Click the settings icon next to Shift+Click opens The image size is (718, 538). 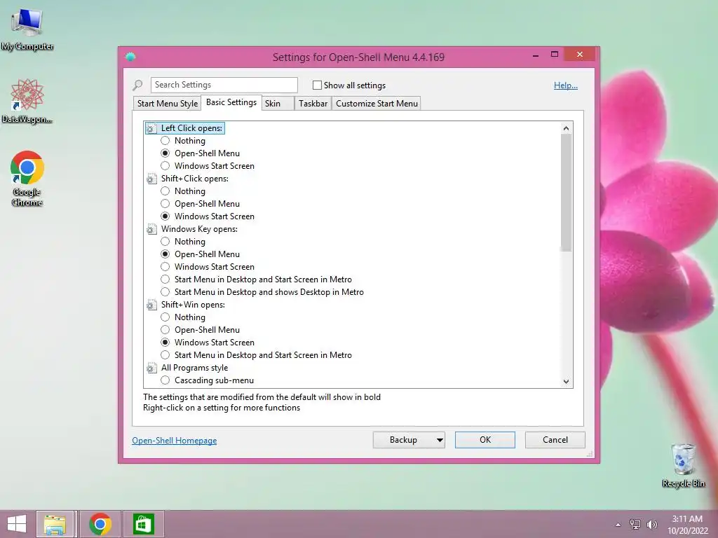point(151,179)
